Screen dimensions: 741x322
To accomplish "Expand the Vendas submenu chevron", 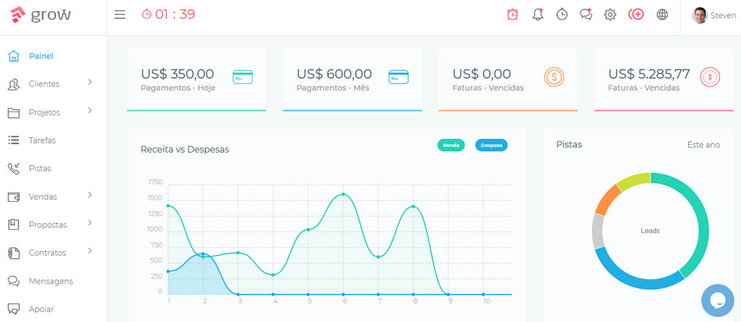I will [90, 194].
